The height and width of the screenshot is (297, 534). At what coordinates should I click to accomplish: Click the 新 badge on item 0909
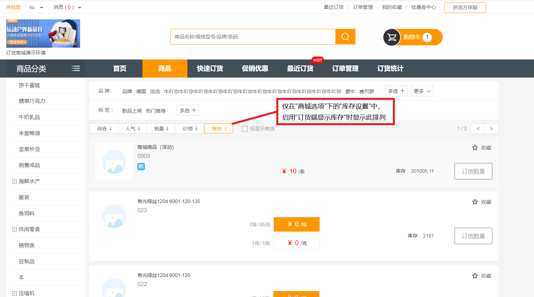pyautogui.click(x=141, y=167)
